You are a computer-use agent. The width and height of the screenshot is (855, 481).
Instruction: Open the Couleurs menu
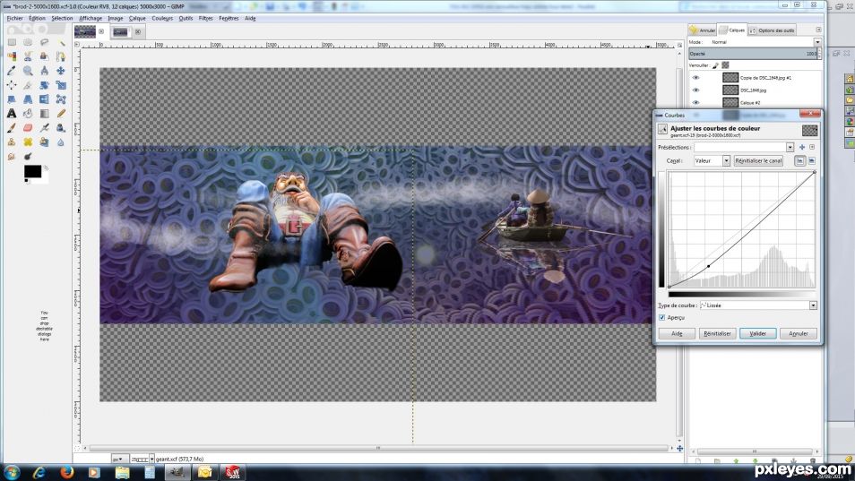(x=162, y=18)
